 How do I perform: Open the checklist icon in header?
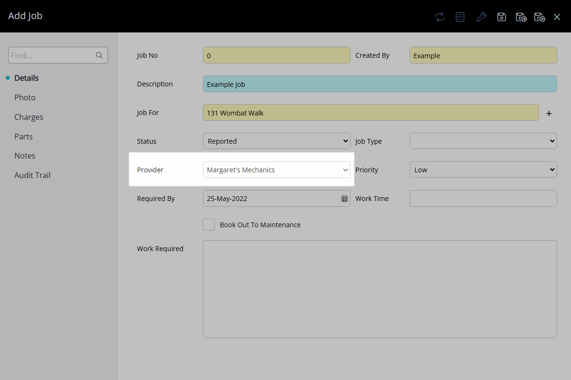(x=460, y=17)
